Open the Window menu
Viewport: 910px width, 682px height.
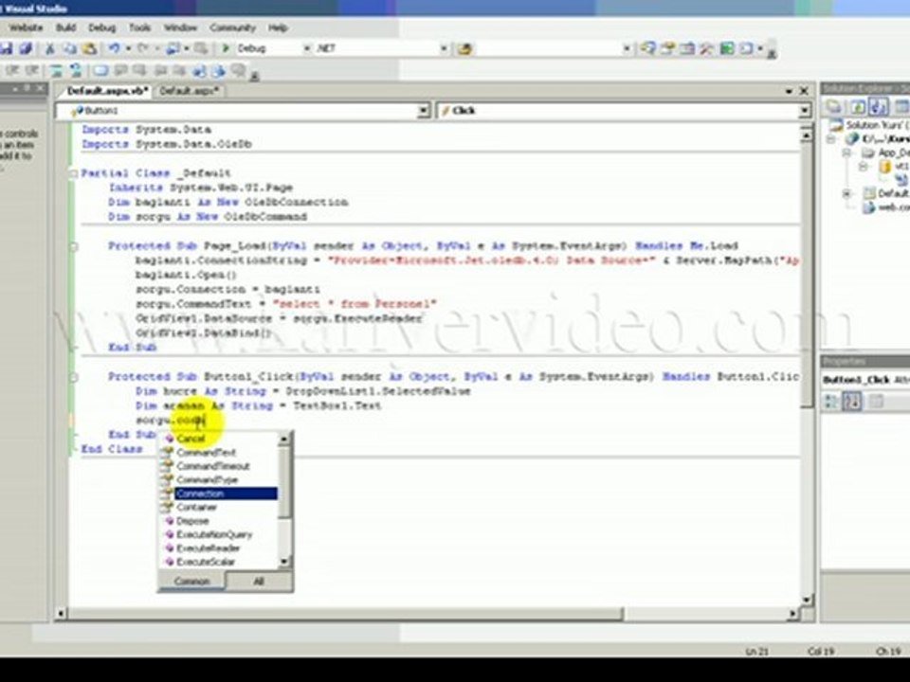pos(180,27)
